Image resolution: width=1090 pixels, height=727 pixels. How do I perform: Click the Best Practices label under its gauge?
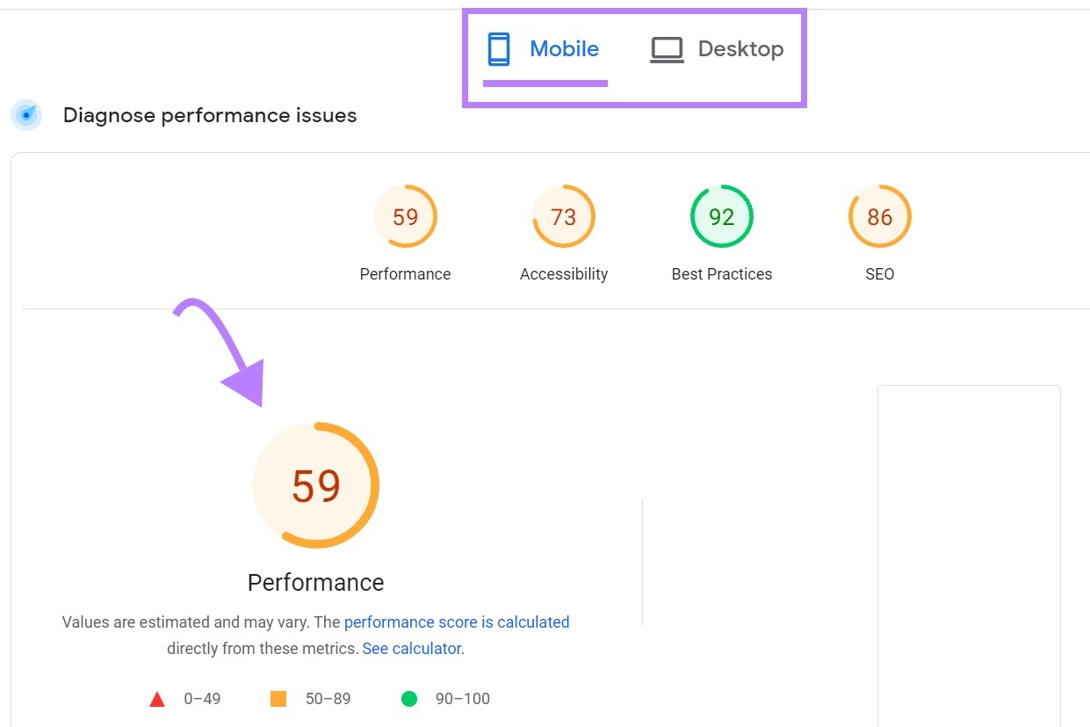click(721, 273)
